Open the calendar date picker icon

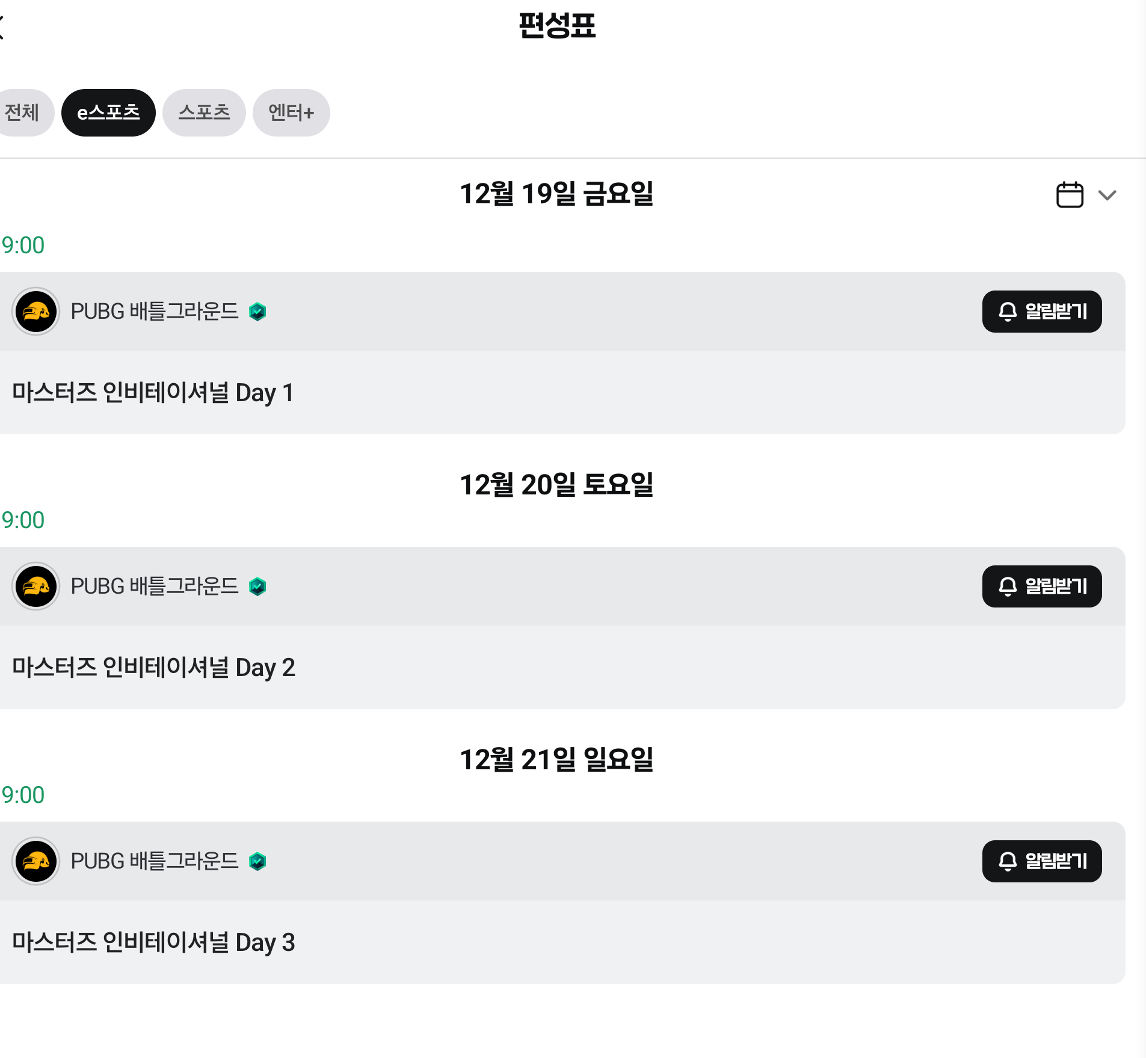click(x=1070, y=195)
